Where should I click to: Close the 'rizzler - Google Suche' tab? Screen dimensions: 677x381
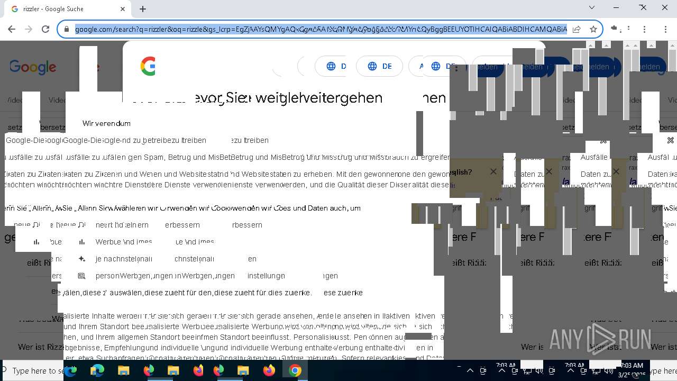click(x=123, y=9)
